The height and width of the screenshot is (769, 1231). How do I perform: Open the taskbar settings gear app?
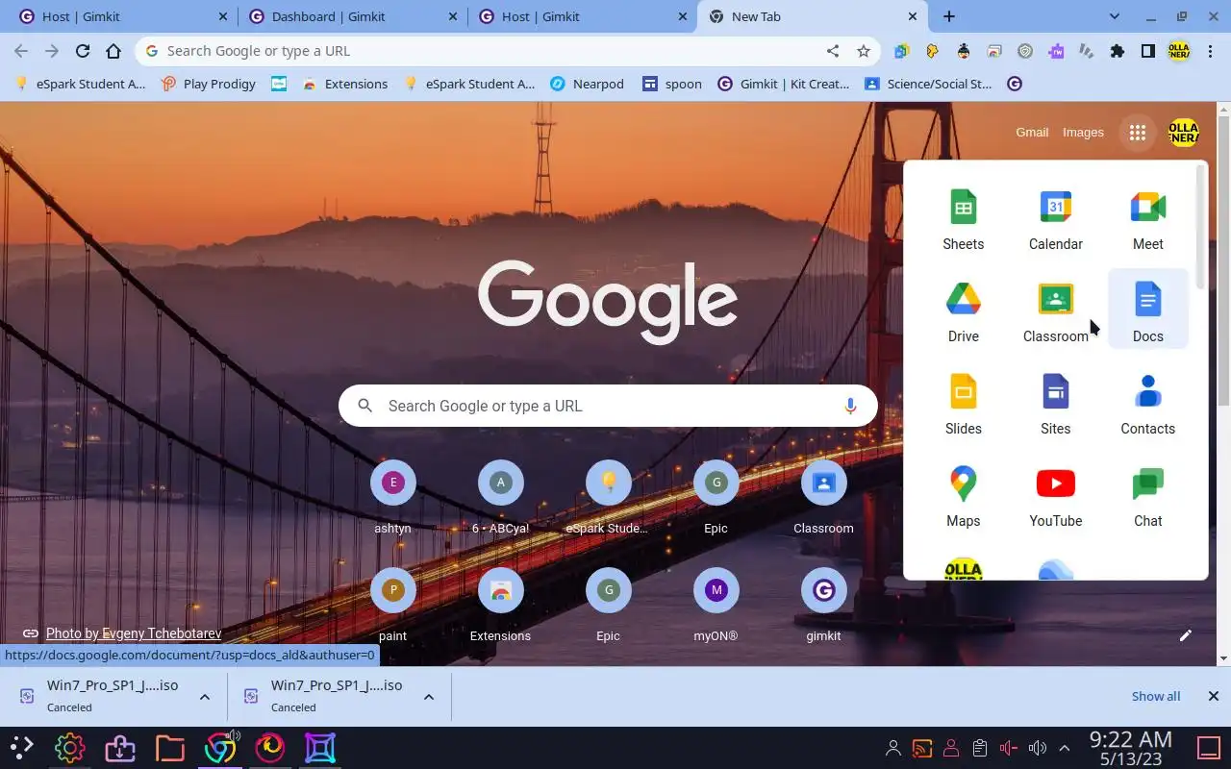pos(69,748)
